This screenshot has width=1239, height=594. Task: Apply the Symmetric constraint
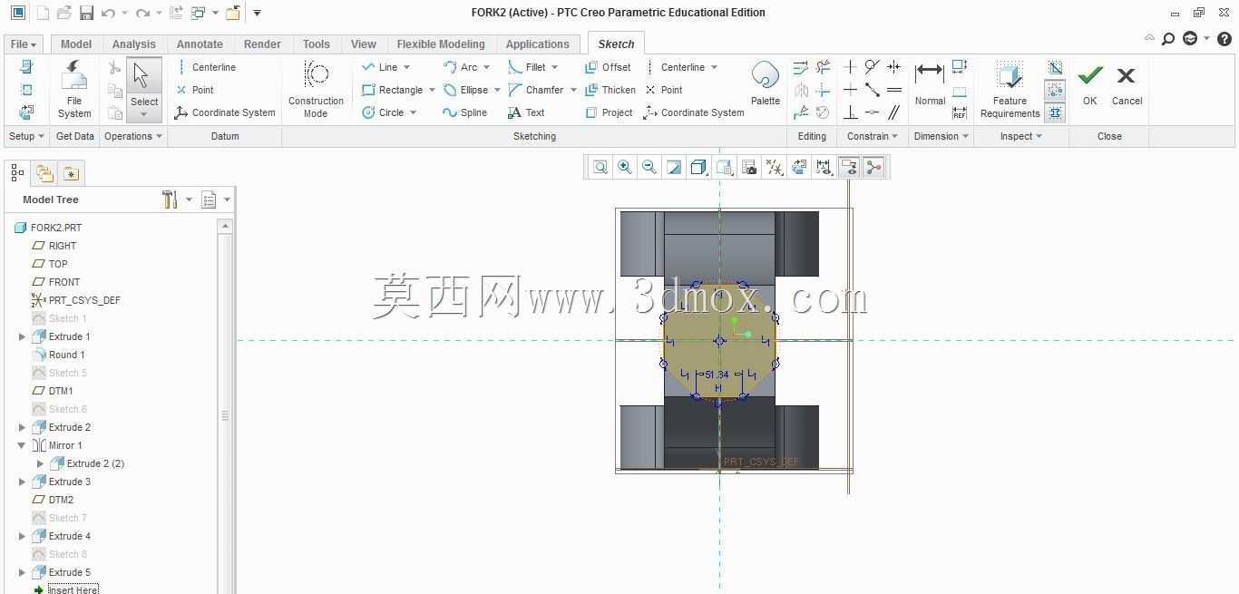(893, 67)
